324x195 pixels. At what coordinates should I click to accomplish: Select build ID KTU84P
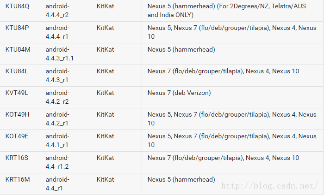point(18,28)
